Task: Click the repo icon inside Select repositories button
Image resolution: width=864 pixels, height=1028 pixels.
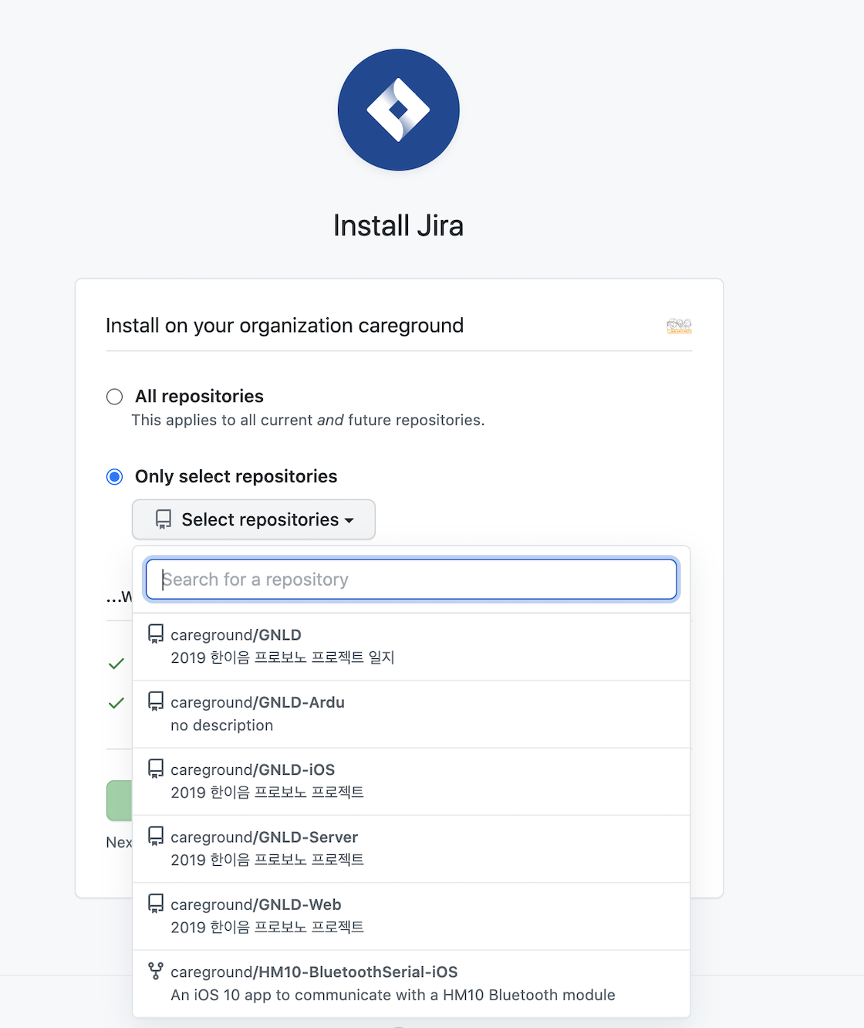Action: [x=164, y=519]
